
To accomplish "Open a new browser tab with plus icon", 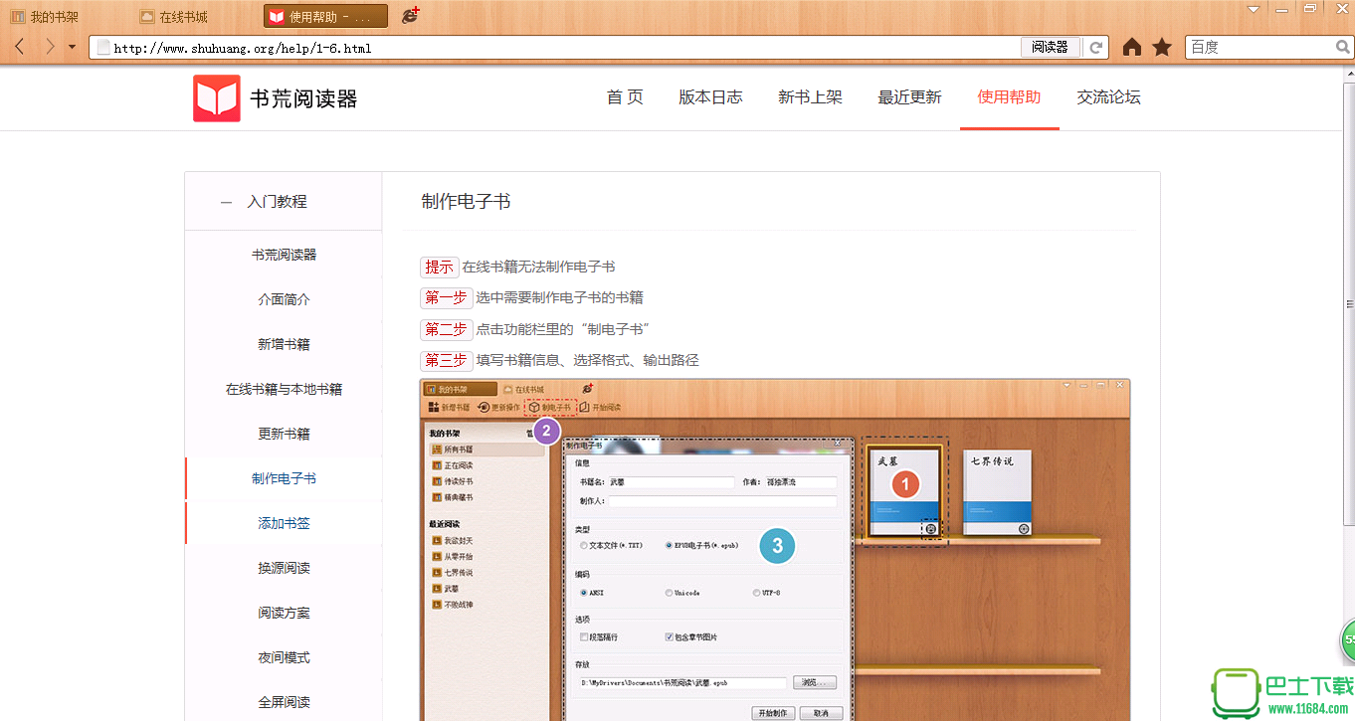I will [x=410, y=16].
